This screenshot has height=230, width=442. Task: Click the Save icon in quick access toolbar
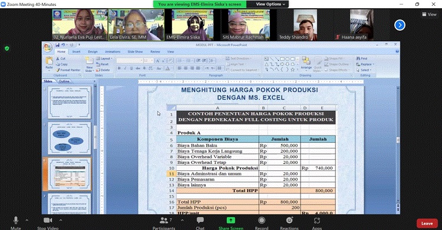[58, 45]
